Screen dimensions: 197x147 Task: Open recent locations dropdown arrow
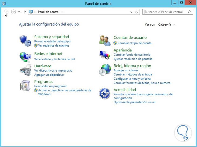[19, 12]
